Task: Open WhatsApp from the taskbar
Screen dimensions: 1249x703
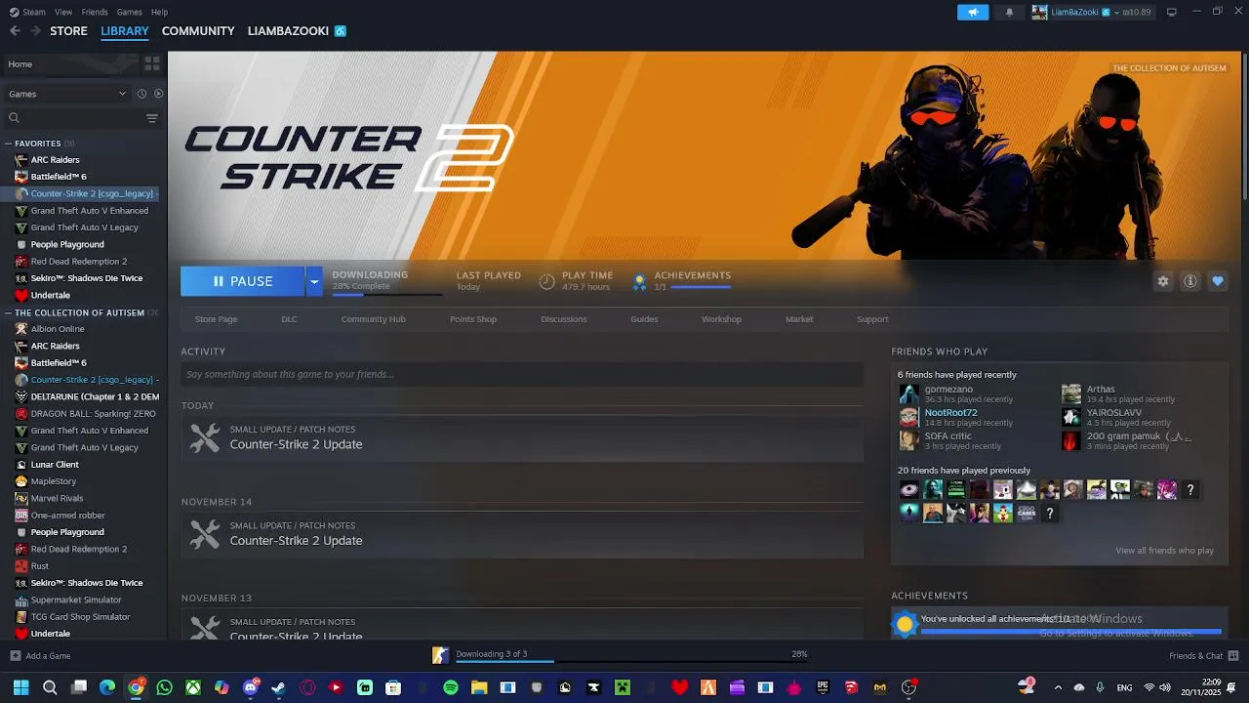Action: pos(164,687)
